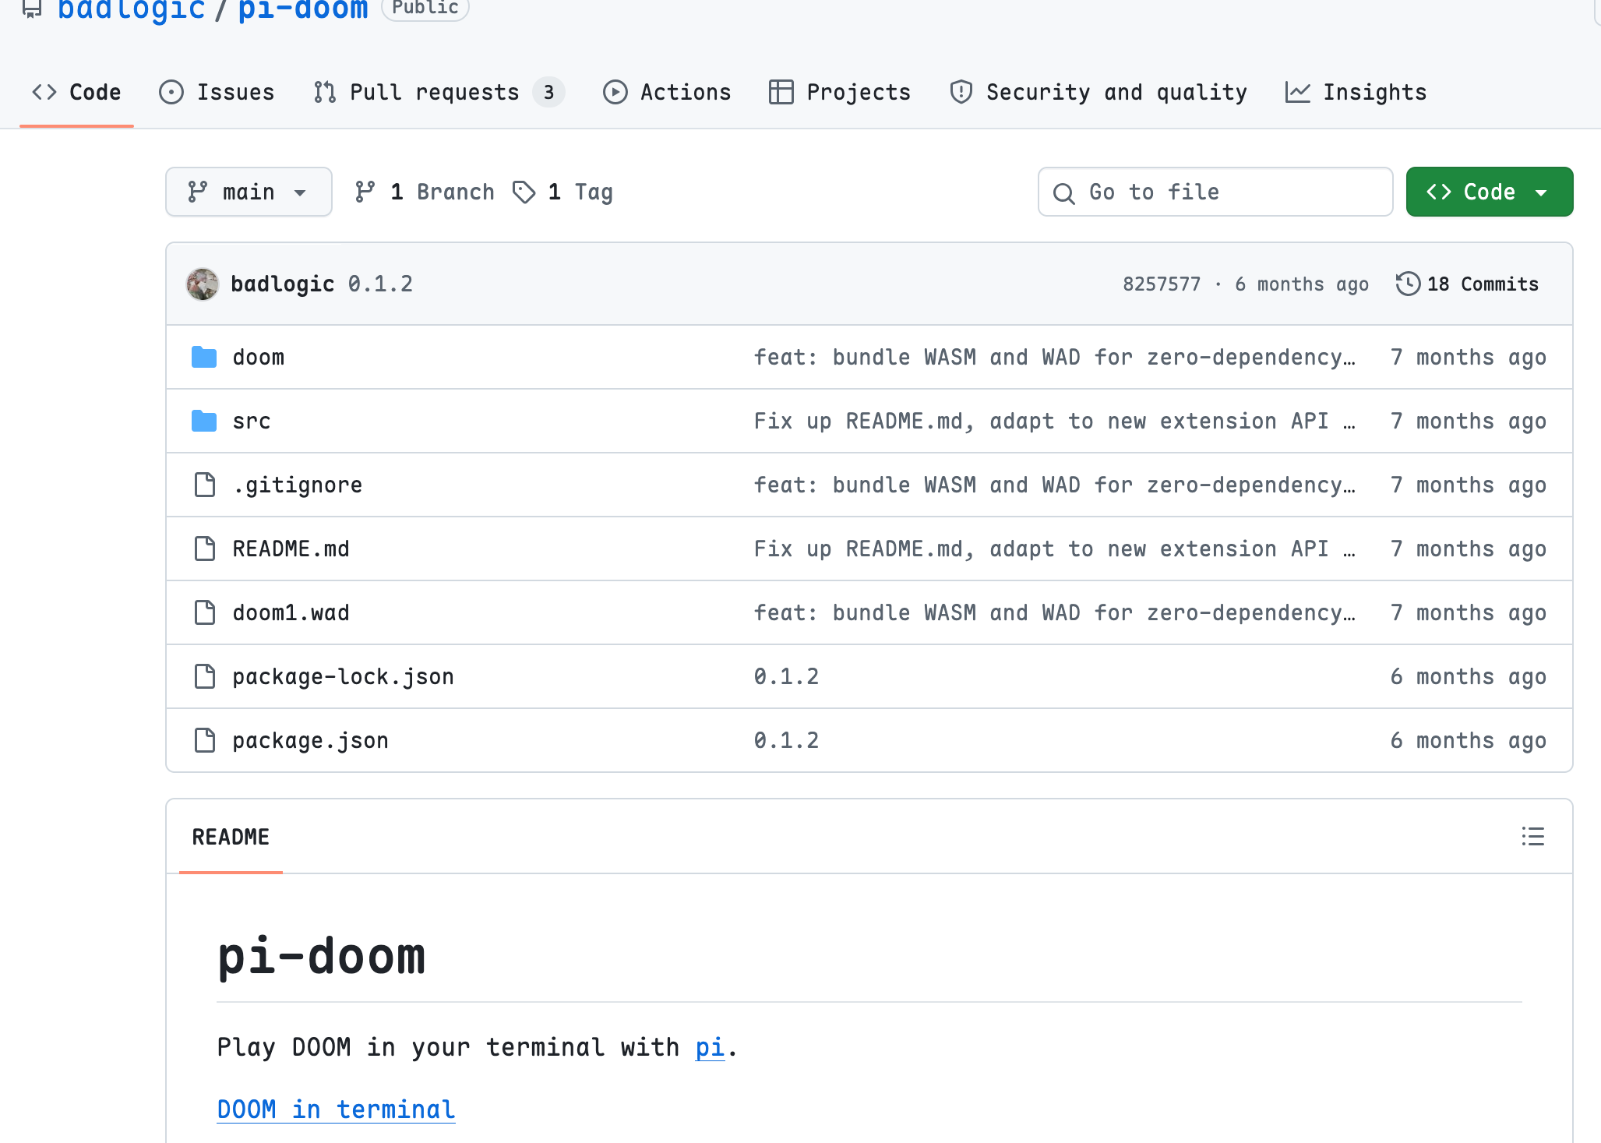This screenshot has width=1601, height=1143.
Task: Open doom folder's commit message link
Action: (x=1056, y=357)
